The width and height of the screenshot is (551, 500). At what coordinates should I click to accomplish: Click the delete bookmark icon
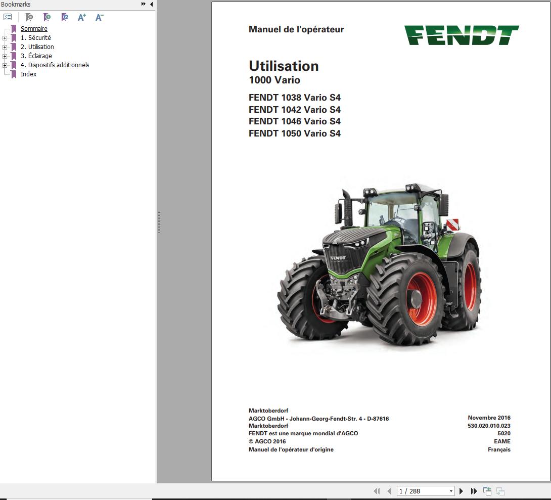click(29, 17)
